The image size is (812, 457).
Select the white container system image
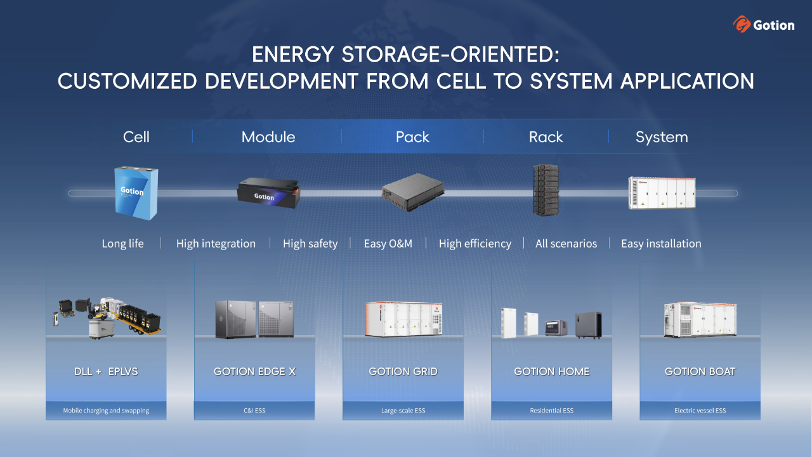[x=662, y=192]
